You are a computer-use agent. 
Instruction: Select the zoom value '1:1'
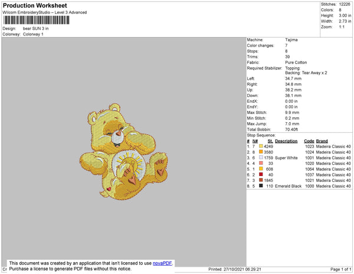[342, 27]
